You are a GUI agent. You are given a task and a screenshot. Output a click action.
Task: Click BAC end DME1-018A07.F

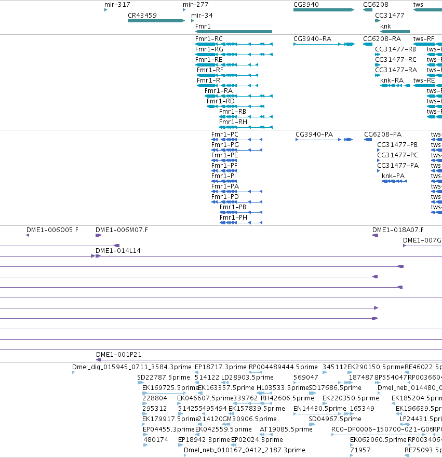click(375, 235)
